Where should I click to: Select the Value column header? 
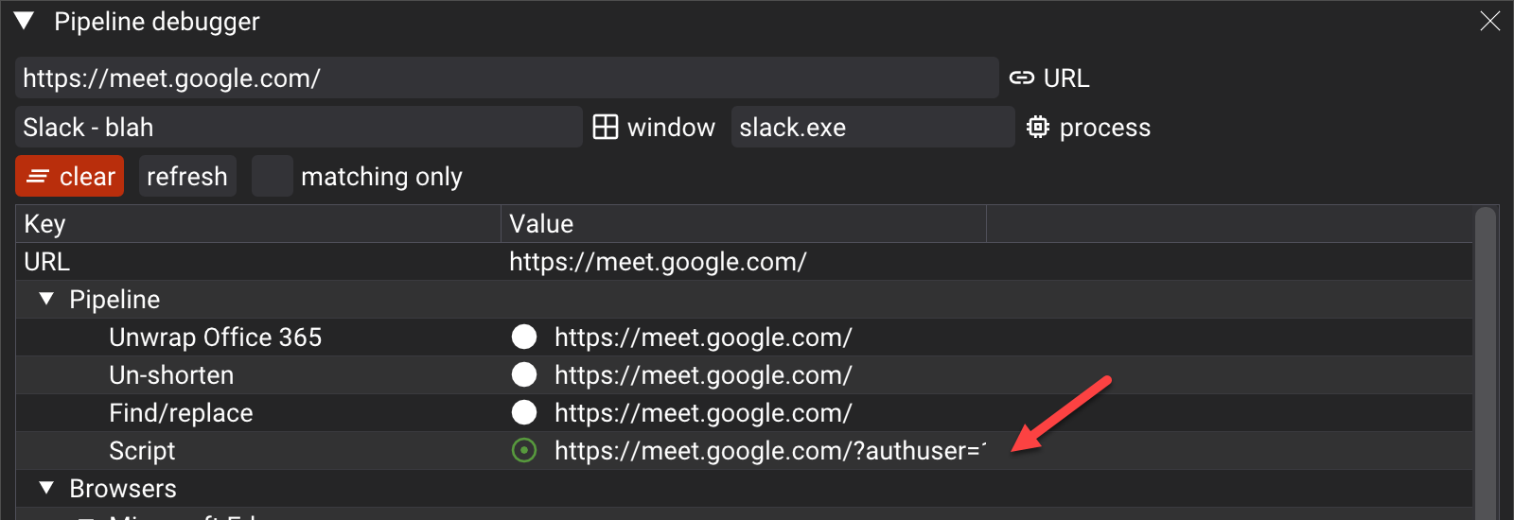click(x=744, y=224)
